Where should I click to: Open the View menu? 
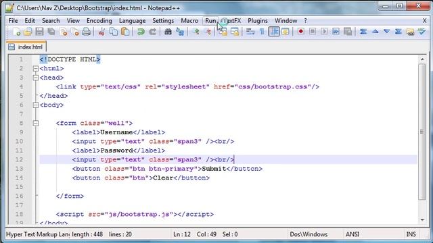click(73, 21)
